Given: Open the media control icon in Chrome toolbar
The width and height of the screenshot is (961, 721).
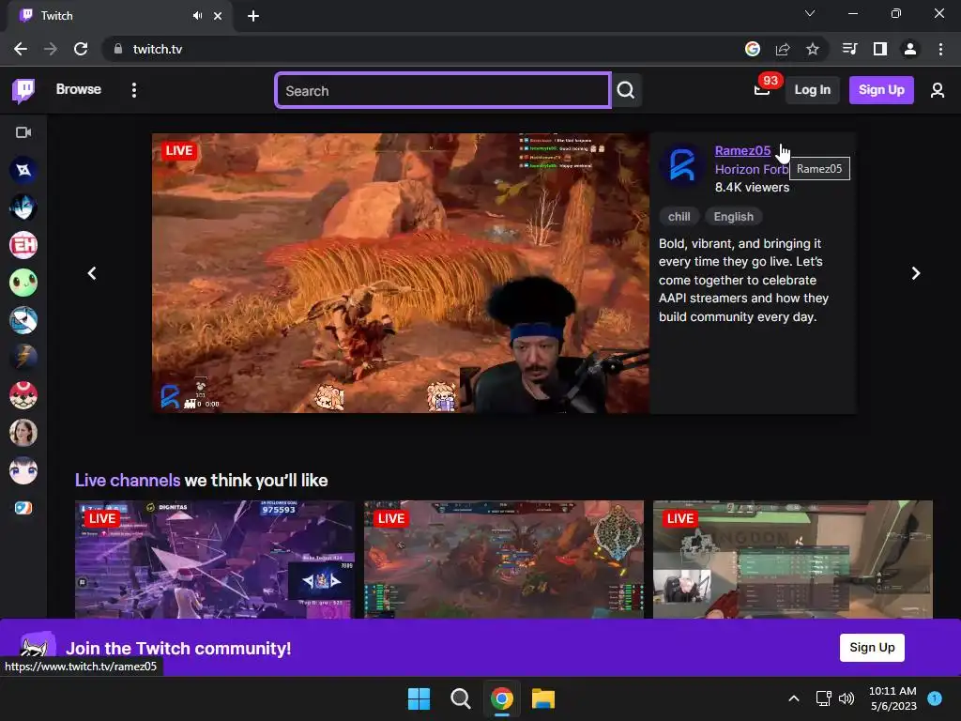Looking at the screenshot, I should point(850,49).
